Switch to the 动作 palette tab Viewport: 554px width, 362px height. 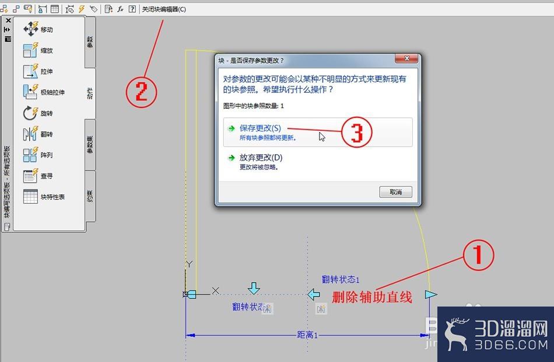[x=90, y=93]
